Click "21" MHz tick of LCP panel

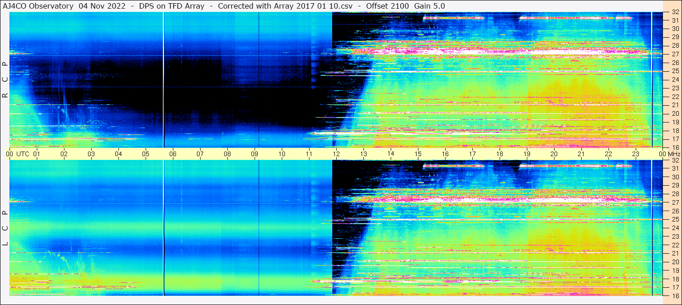(675, 253)
